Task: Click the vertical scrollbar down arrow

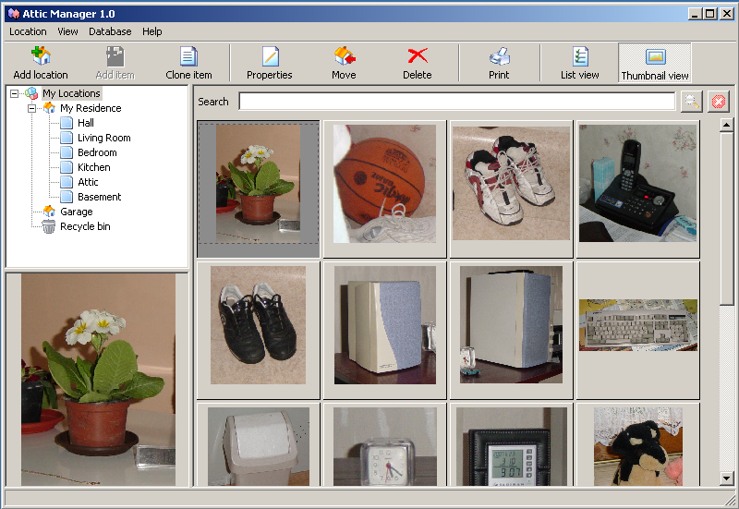Action: point(727,478)
